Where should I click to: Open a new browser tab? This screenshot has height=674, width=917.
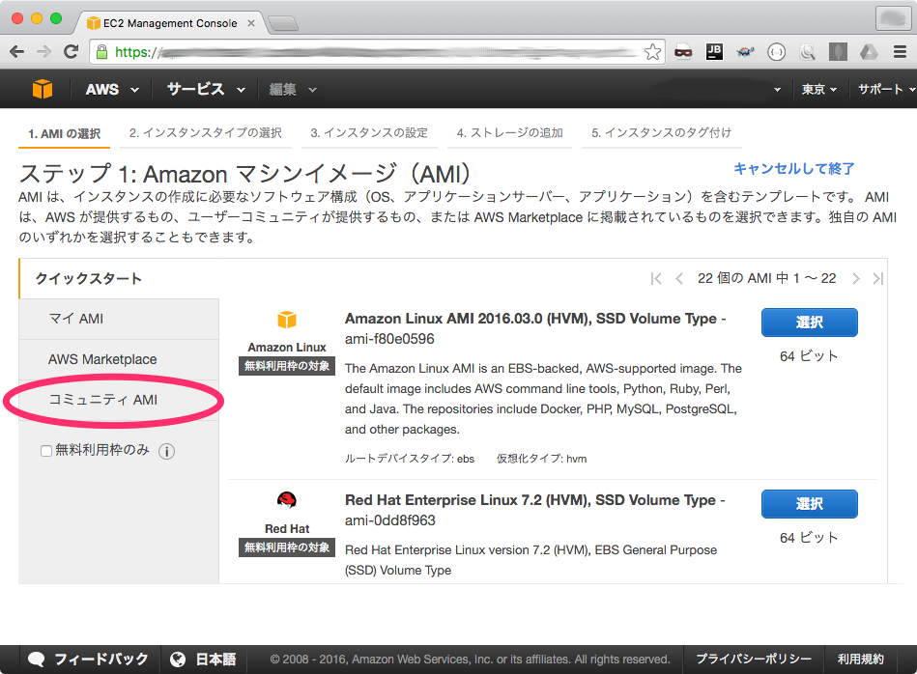[283, 23]
